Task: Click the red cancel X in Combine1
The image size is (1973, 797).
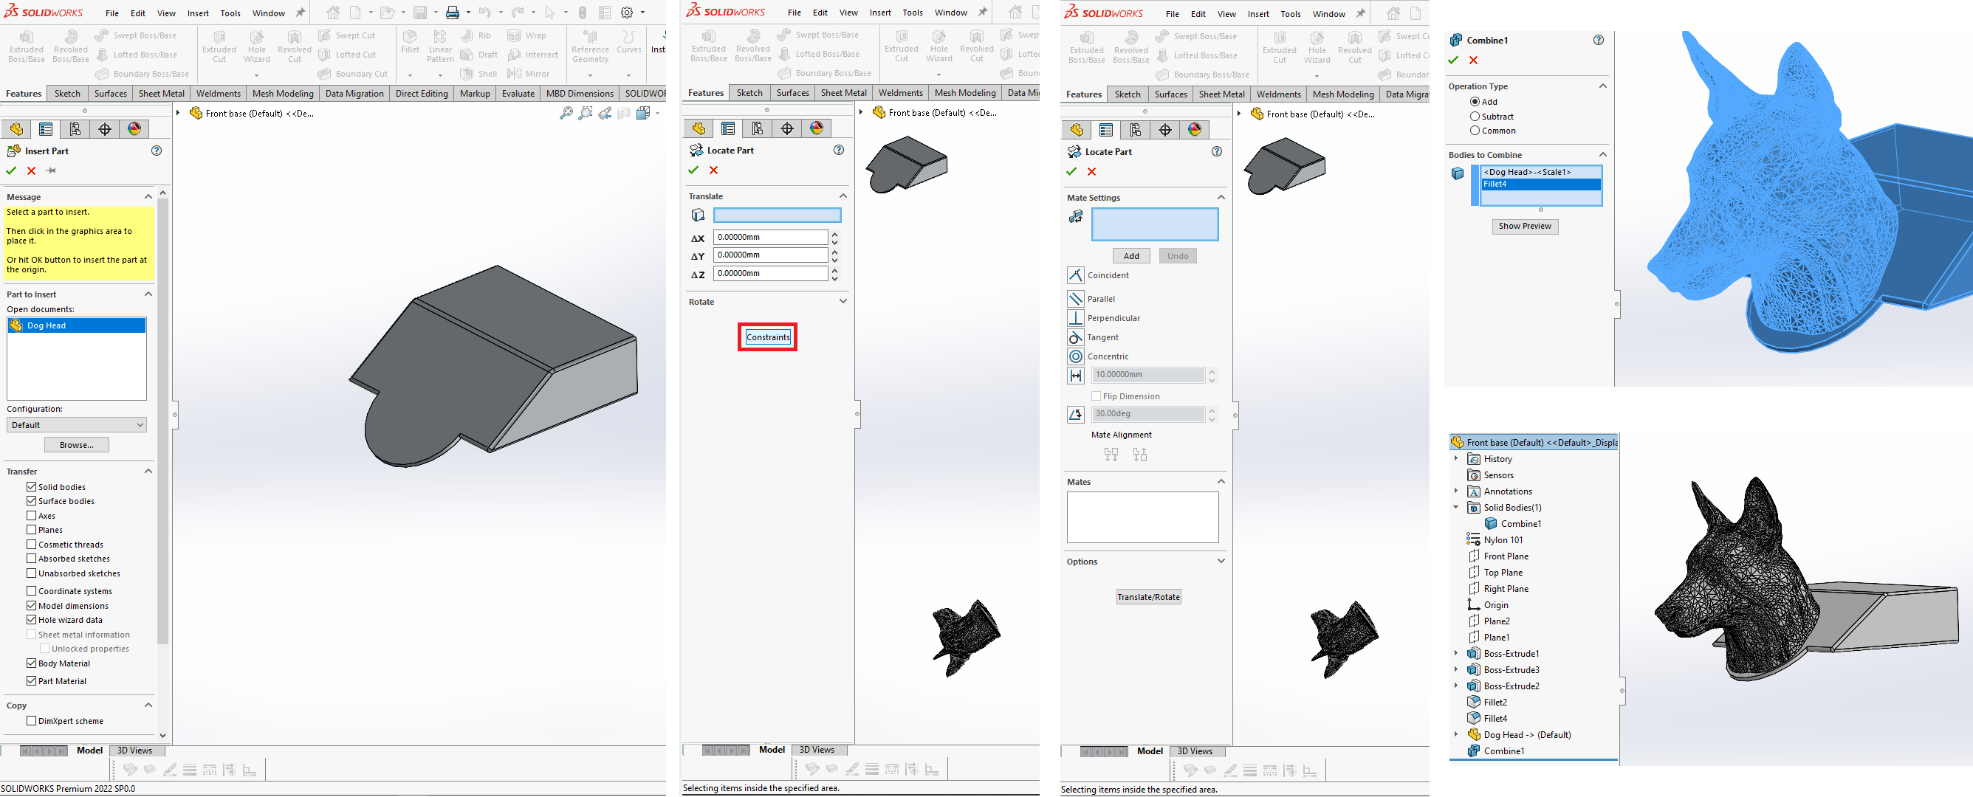Action: coord(1473,61)
